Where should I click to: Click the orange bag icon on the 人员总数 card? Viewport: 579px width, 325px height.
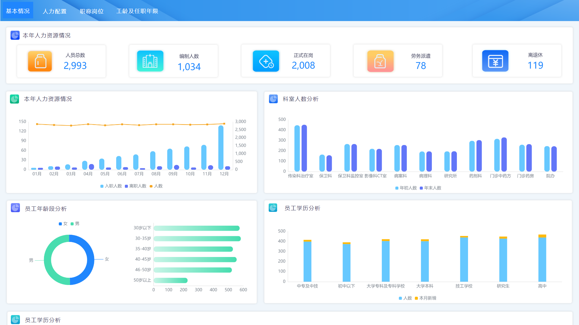tap(40, 61)
